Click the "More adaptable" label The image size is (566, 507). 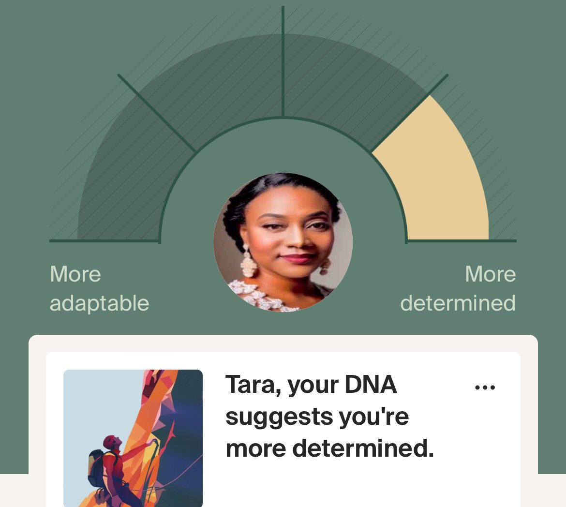coord(99,289)
